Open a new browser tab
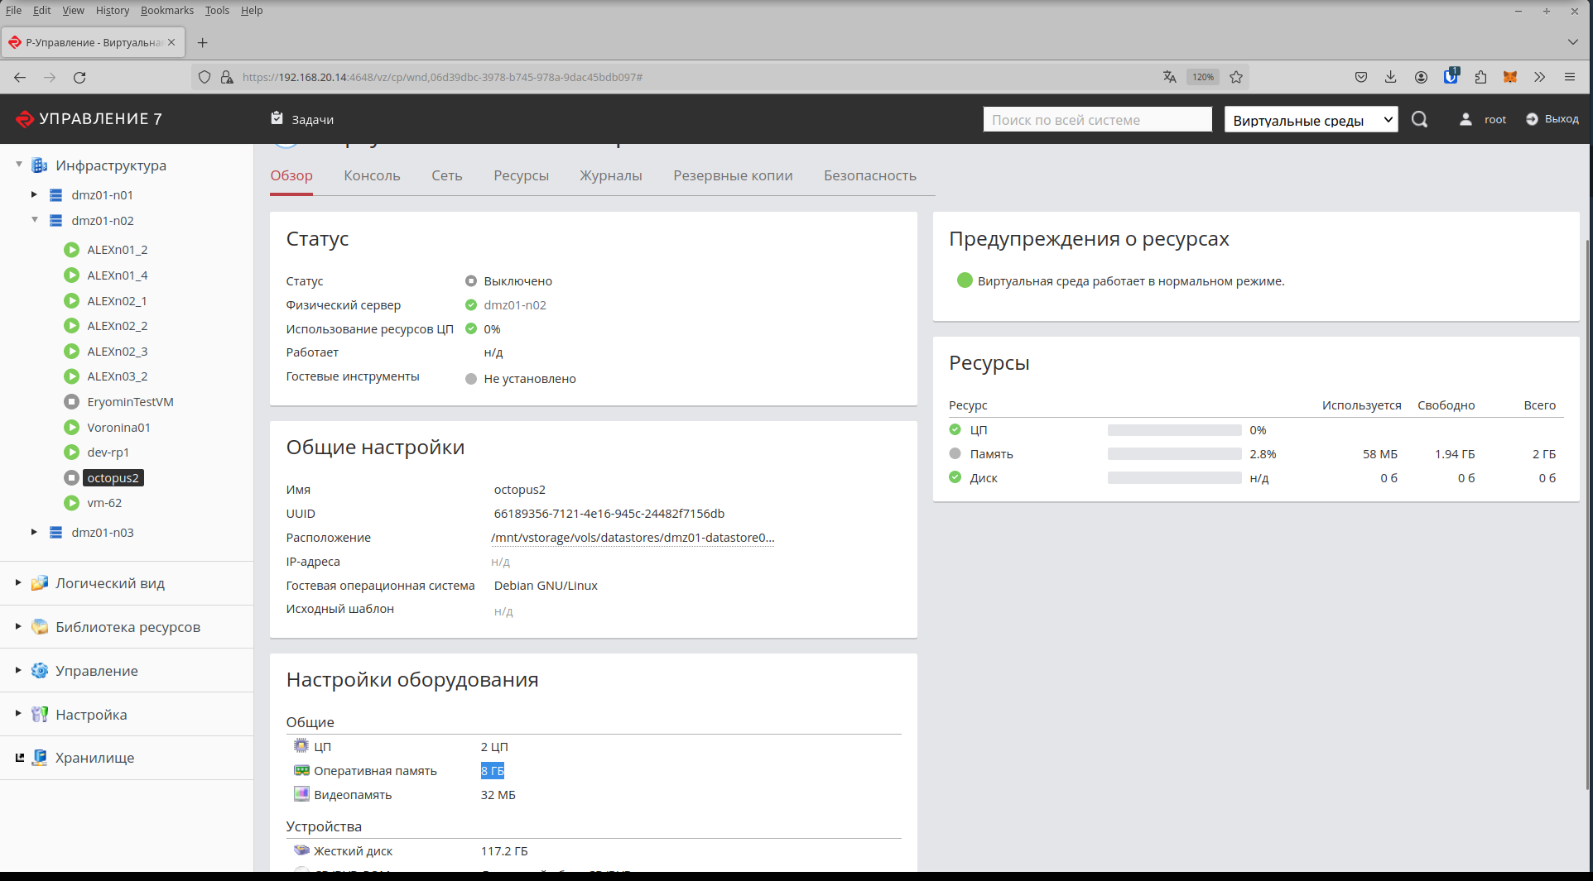Screen dimensions: 1593x881 (202, 42)
